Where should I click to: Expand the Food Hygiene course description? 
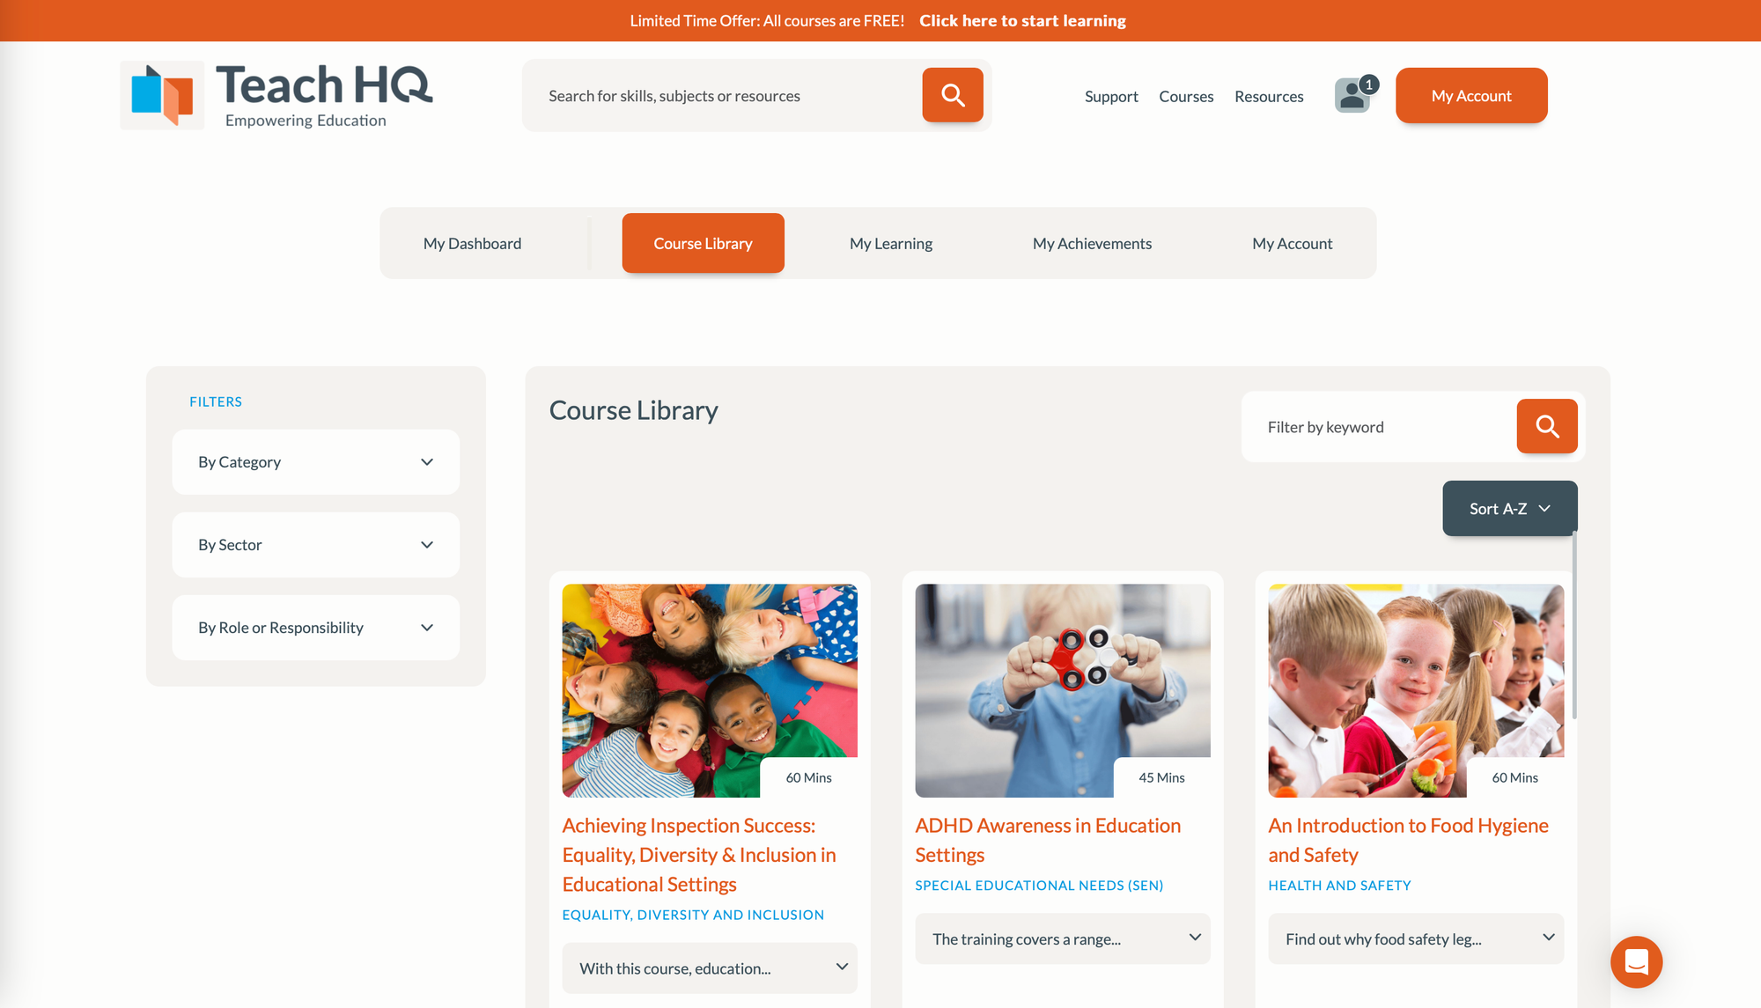pos(1416,938)
